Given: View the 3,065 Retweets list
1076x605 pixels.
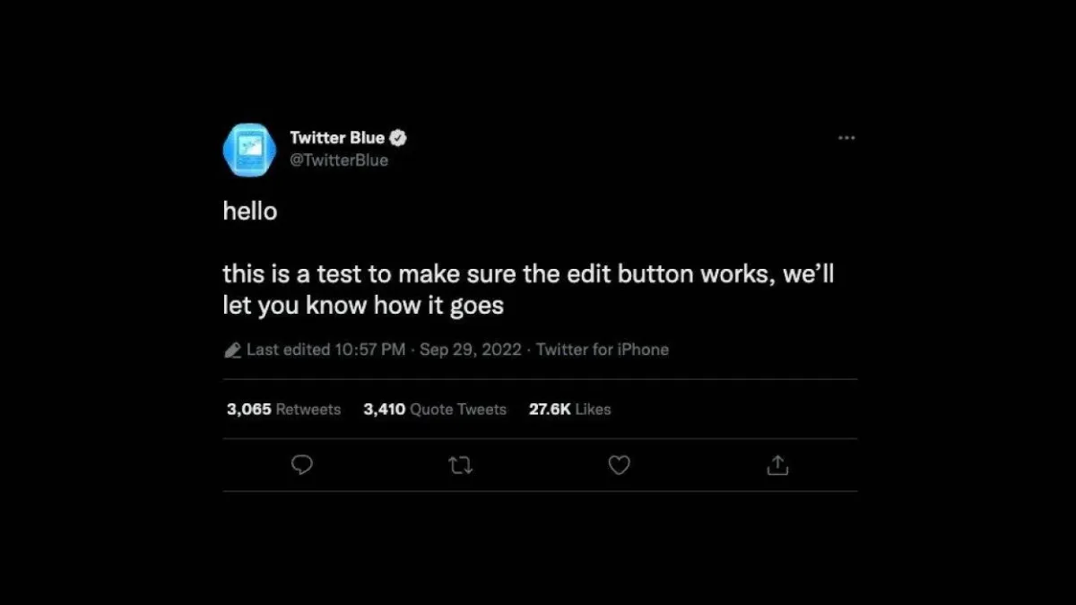Looking at the screenshot, I should [283, 410].
